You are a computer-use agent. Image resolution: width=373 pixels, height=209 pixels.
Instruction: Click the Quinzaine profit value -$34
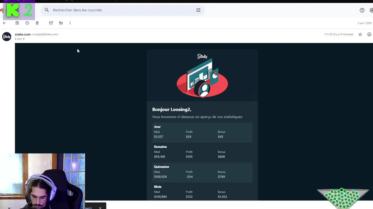(x=189, y=177)
